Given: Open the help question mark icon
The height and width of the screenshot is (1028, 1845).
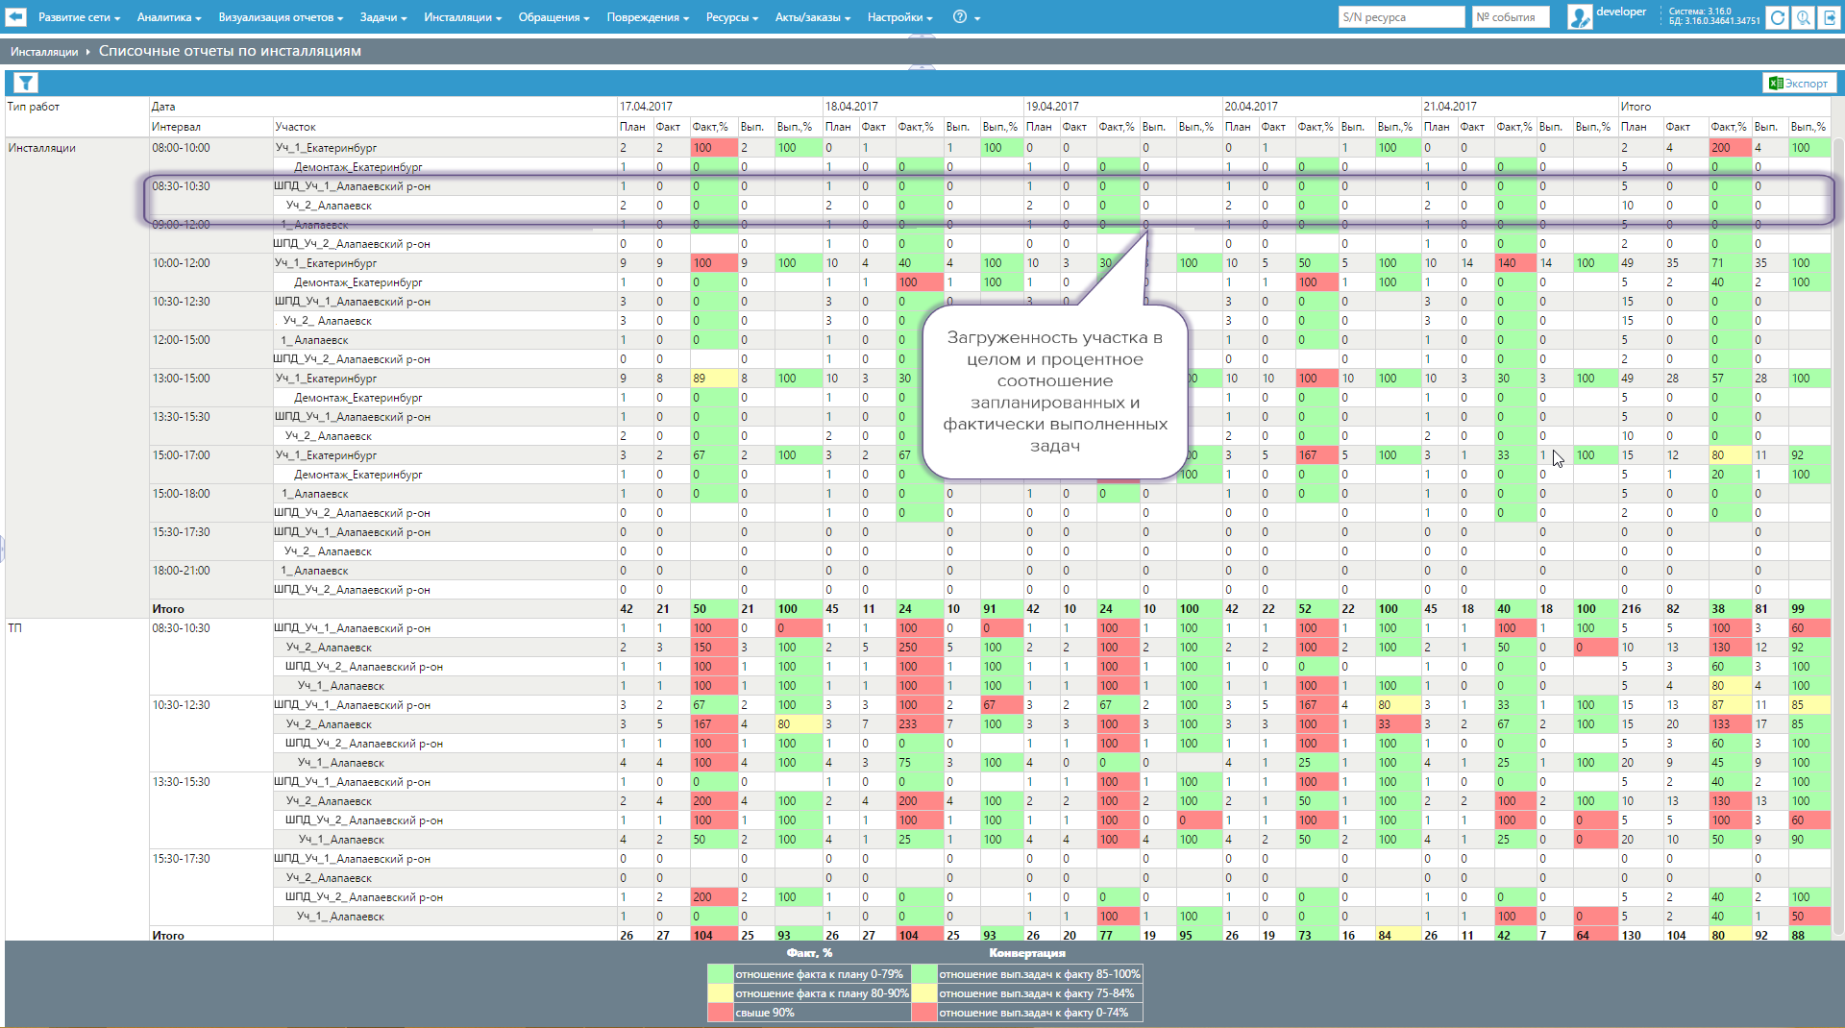Looking at the screenshot, I should [x=960, y=17].
